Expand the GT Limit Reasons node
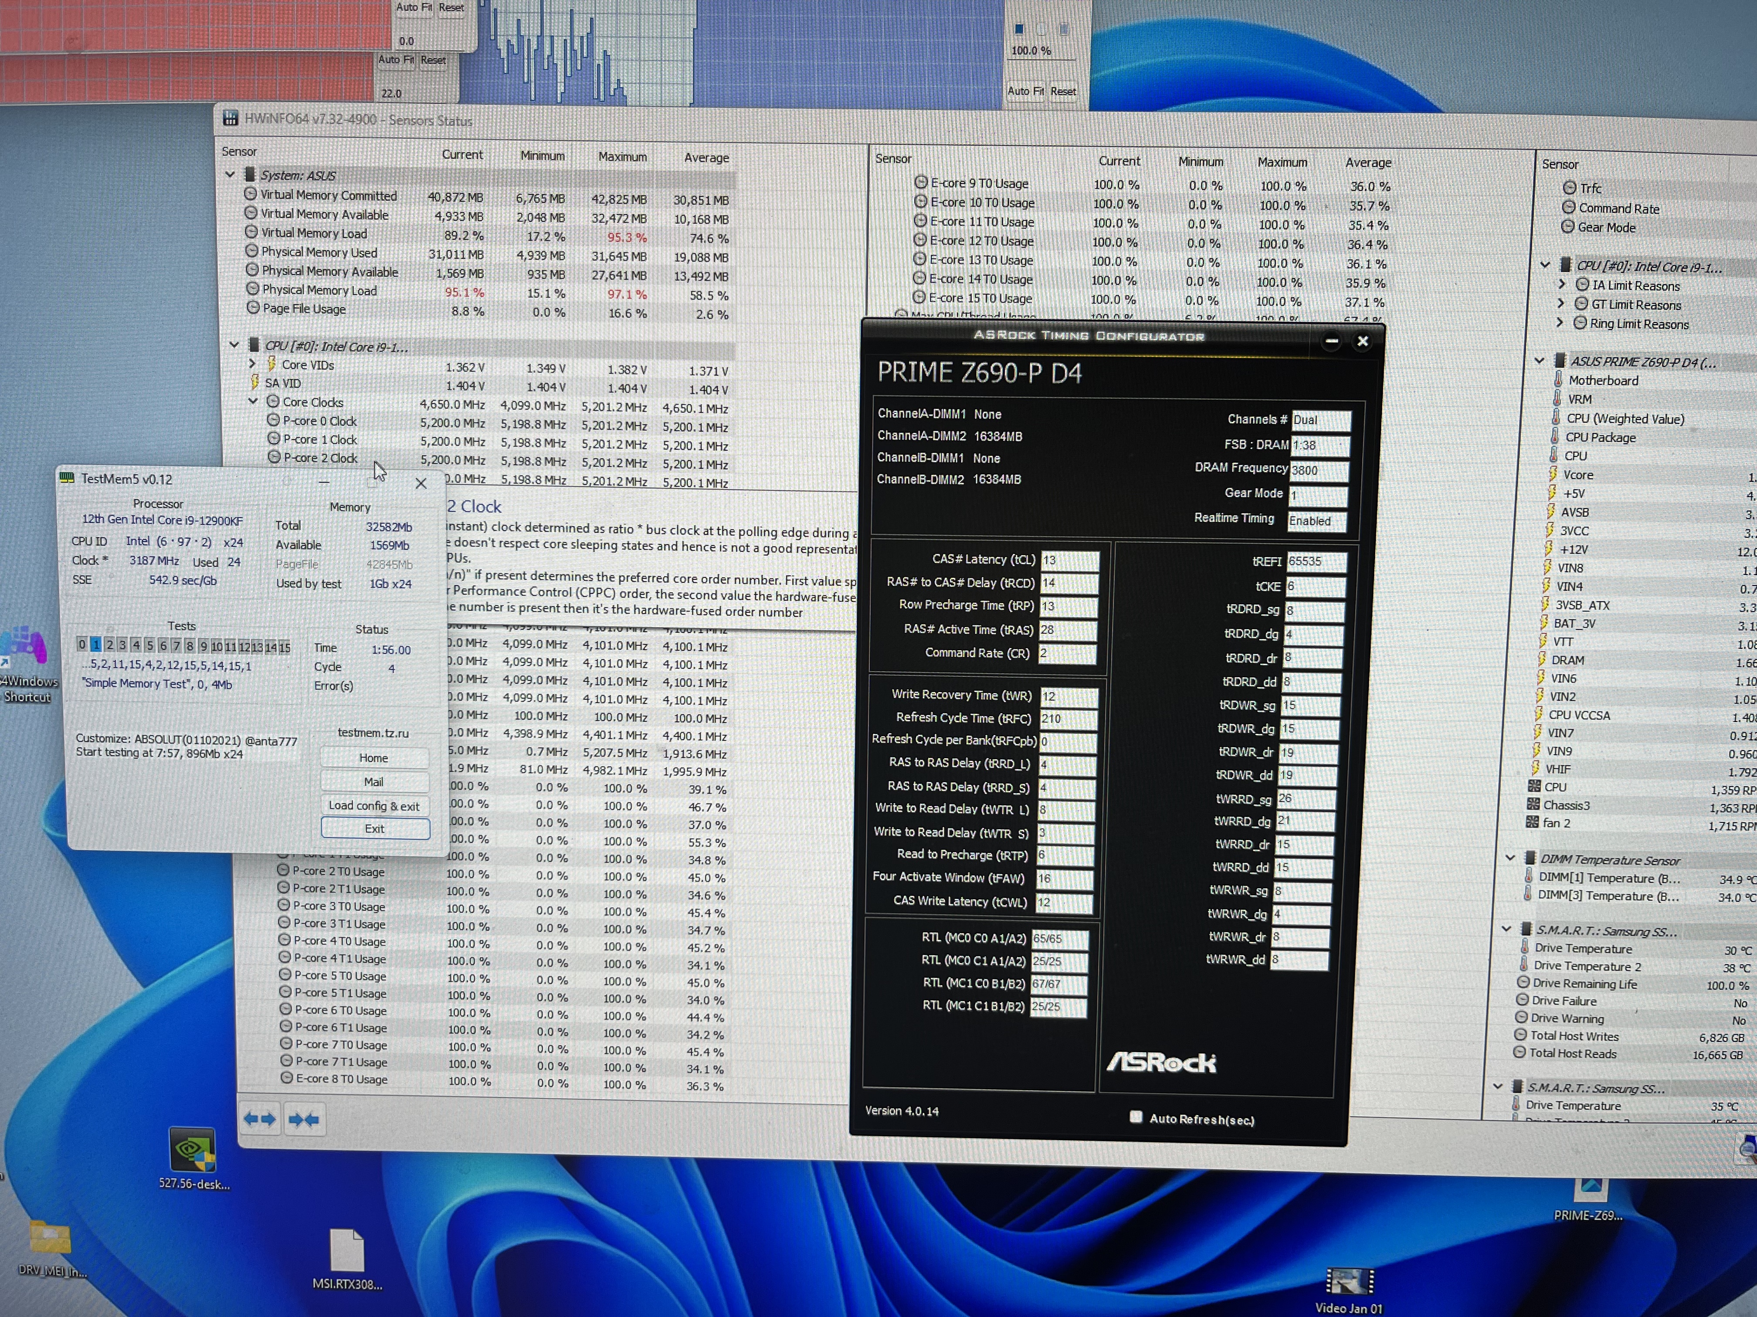The width and height of the screenshot is (1757, 1317). 1561,303
